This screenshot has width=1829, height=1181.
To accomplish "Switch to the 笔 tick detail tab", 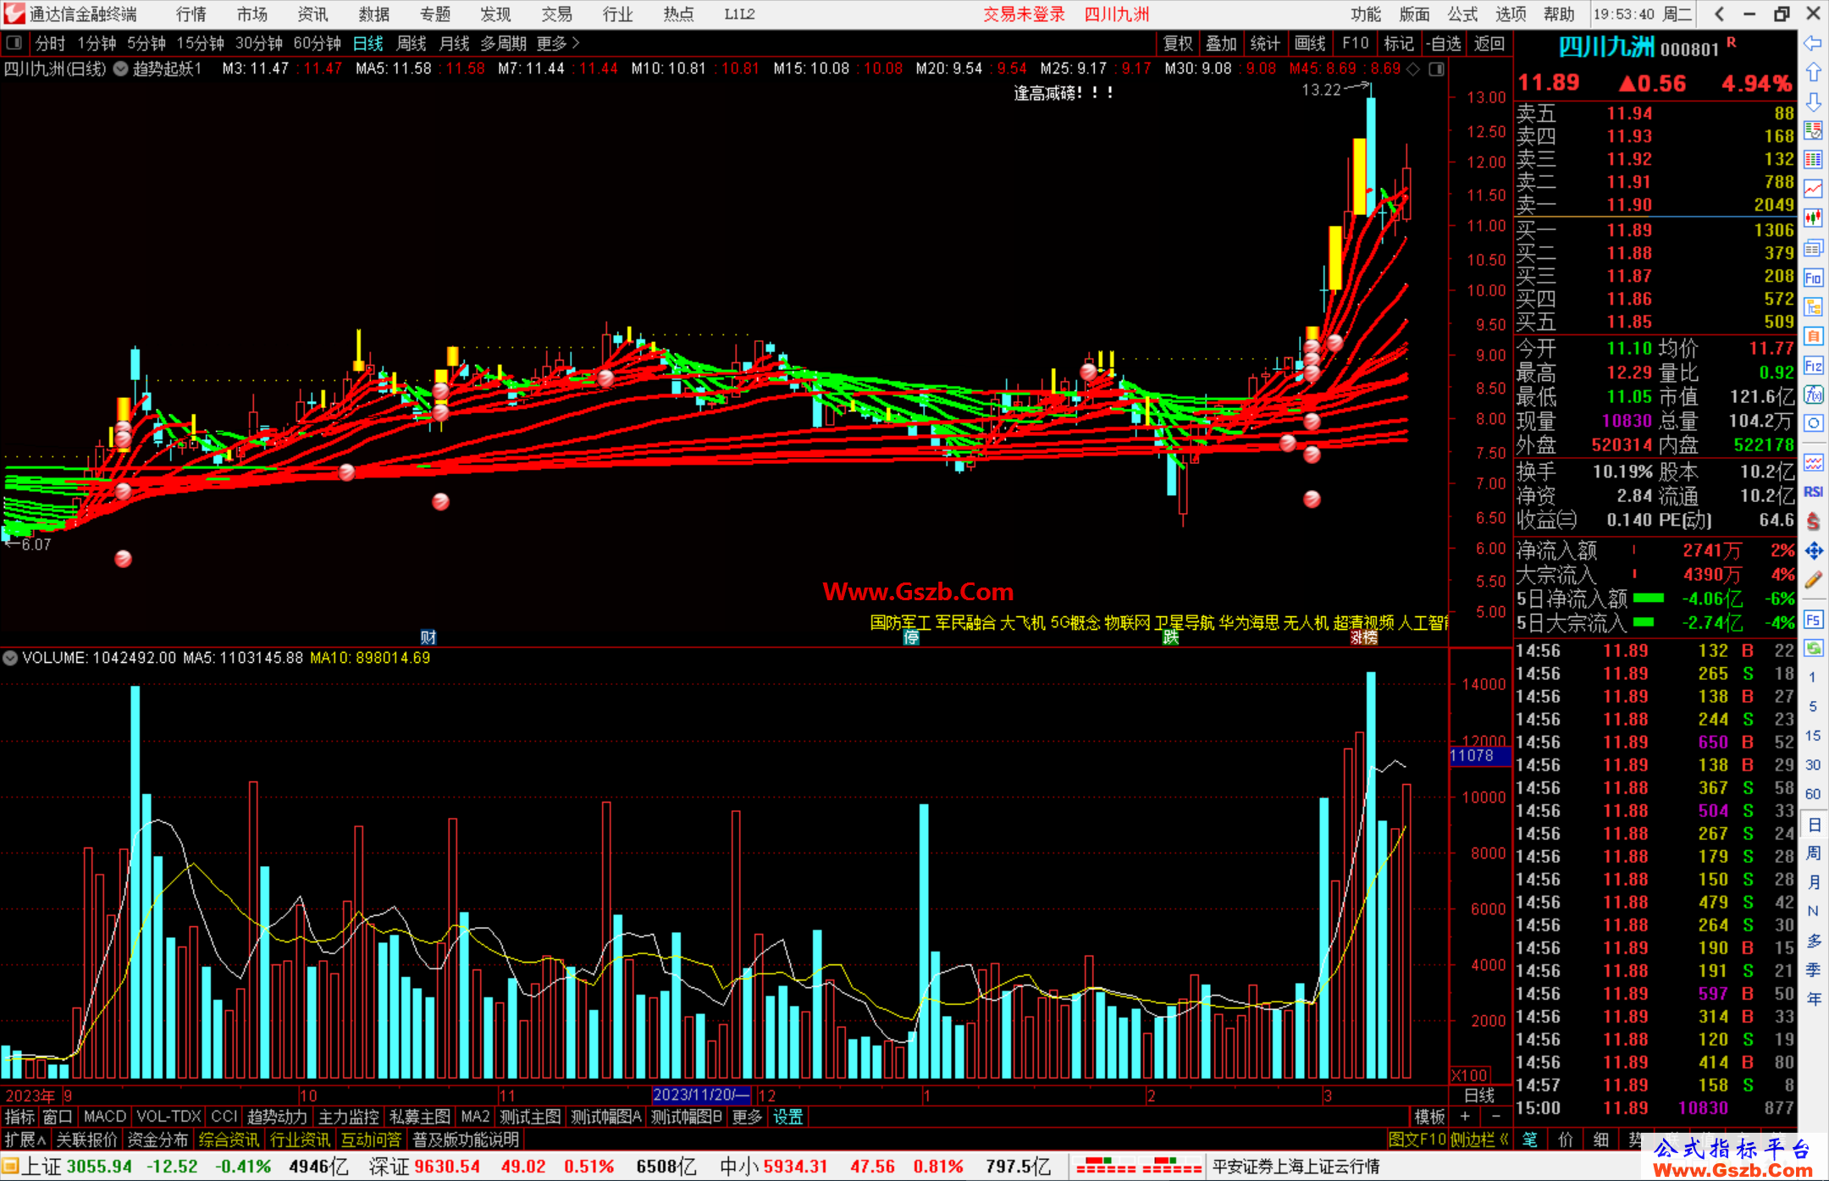I will [1529, 1140].
